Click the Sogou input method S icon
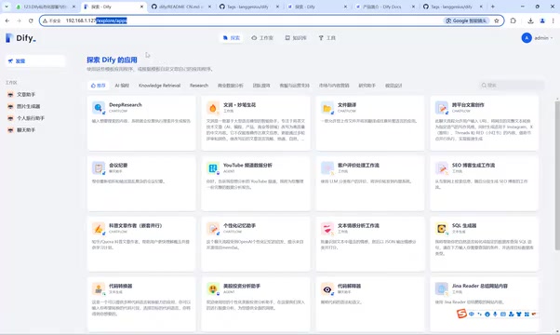The height and width of the screenshot is (335, 560). point(461,314)
